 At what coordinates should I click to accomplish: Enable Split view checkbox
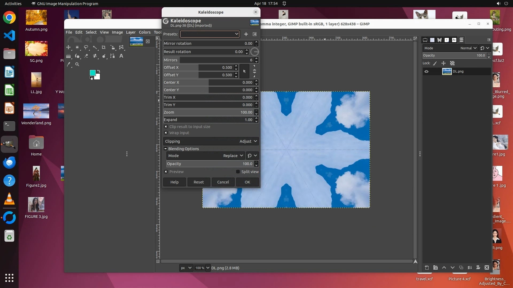[x=238, y=172]
